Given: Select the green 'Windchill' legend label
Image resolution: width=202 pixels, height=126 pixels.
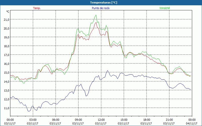Looking at the screenshot, I should click(165, 8).
